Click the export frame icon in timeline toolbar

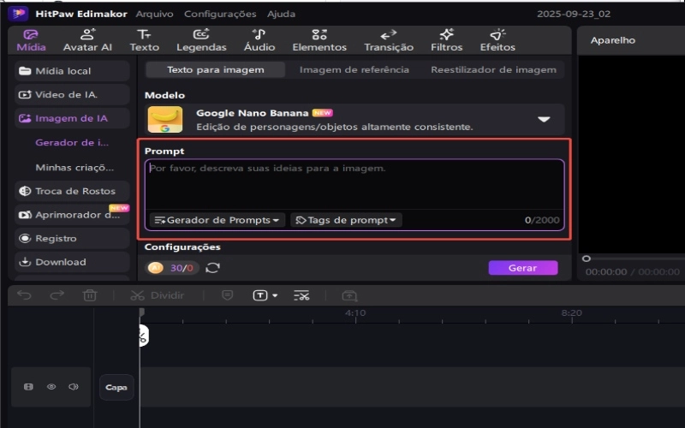coord(349,295)
